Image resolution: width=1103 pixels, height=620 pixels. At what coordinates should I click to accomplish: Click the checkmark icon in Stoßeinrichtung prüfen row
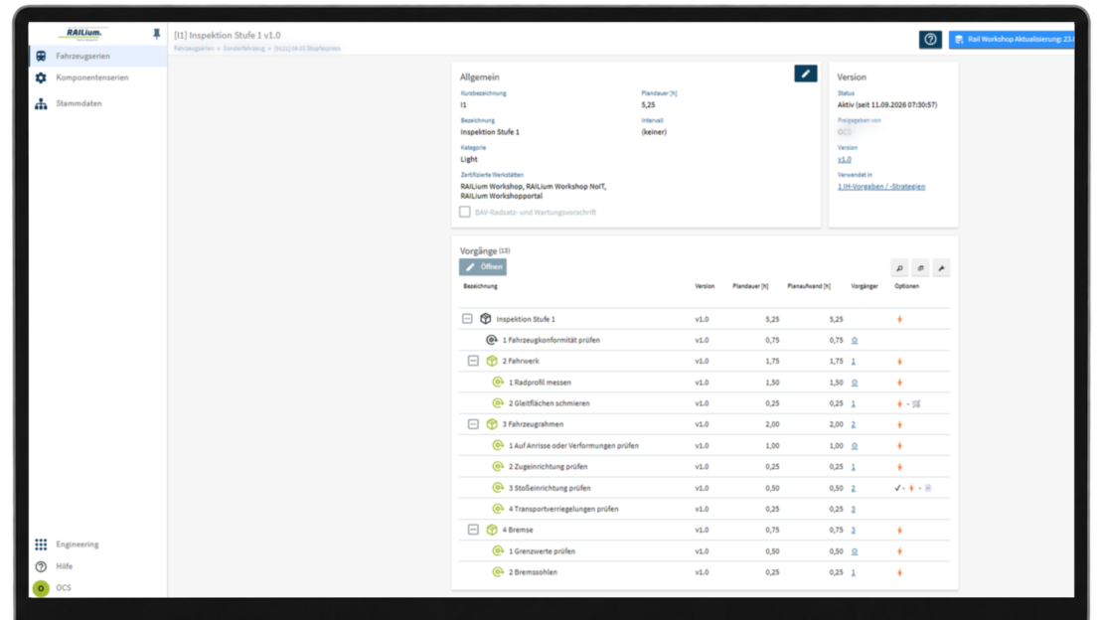click(897, 488)
